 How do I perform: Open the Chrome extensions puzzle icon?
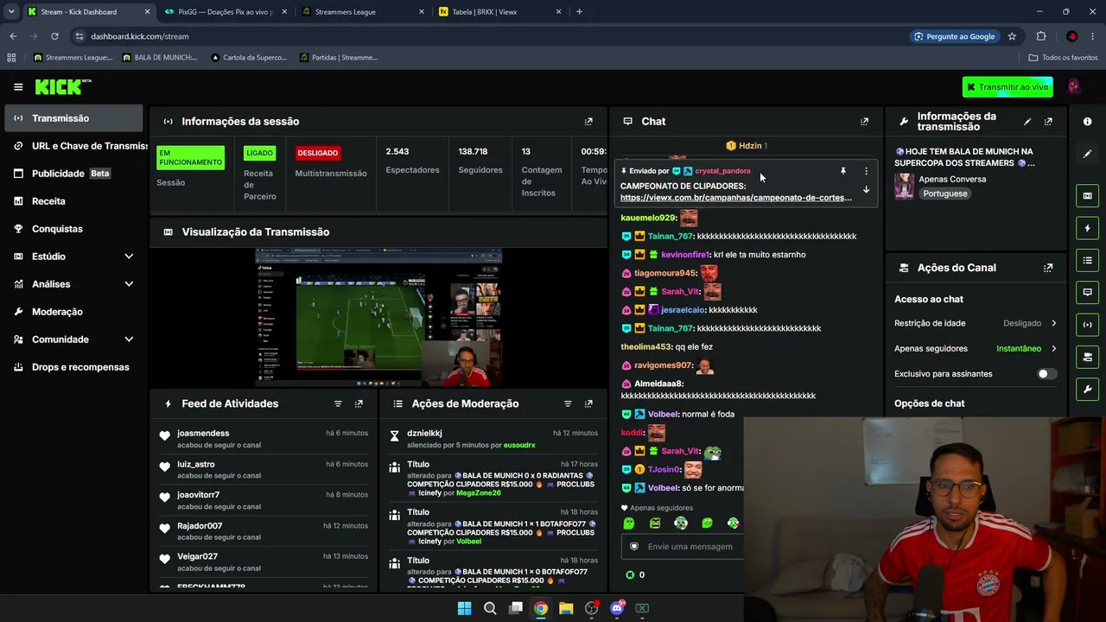1040,36
